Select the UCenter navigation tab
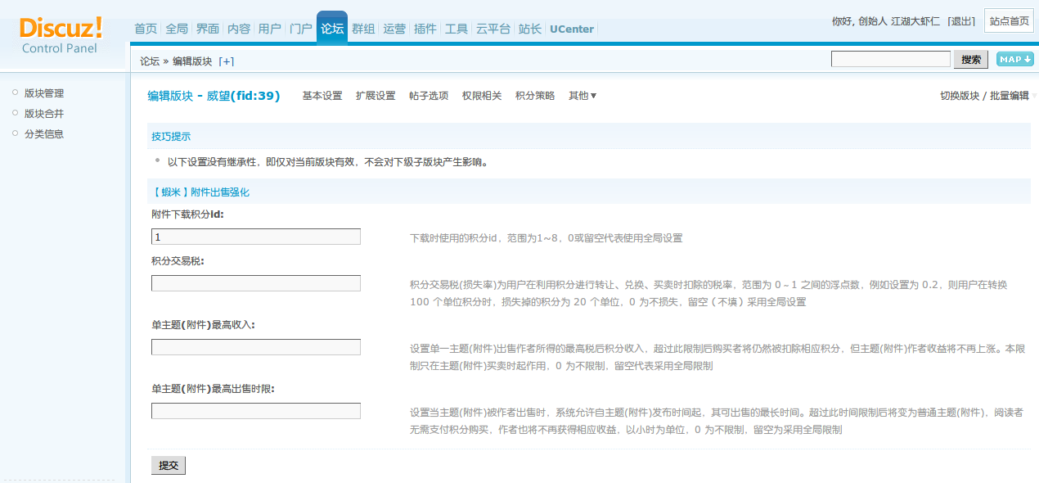The image size is (1039, 483). (x=572, y=29)
